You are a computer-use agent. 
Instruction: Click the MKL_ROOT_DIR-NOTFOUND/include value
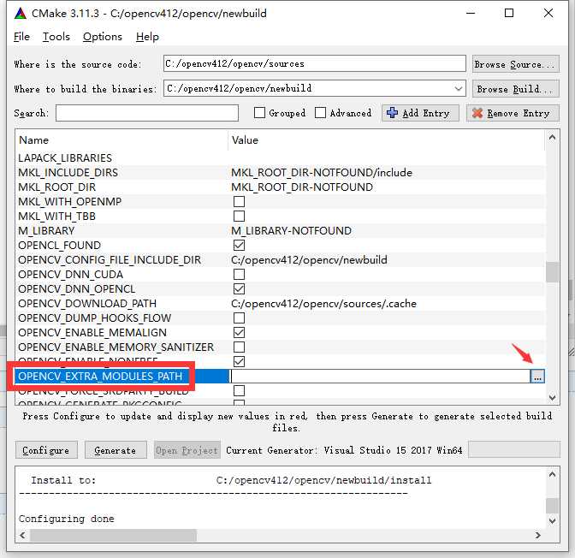click(x=322, y=172)
